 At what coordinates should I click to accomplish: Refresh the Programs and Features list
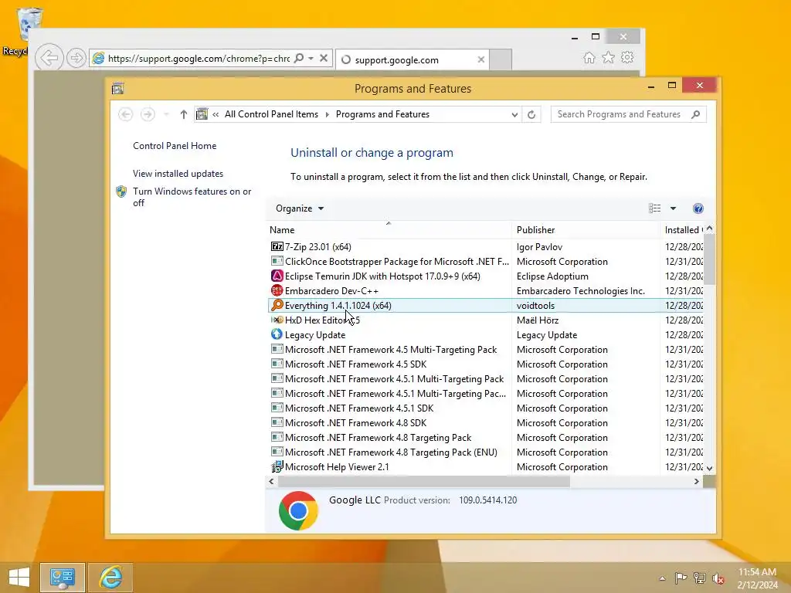pos(531,114)
